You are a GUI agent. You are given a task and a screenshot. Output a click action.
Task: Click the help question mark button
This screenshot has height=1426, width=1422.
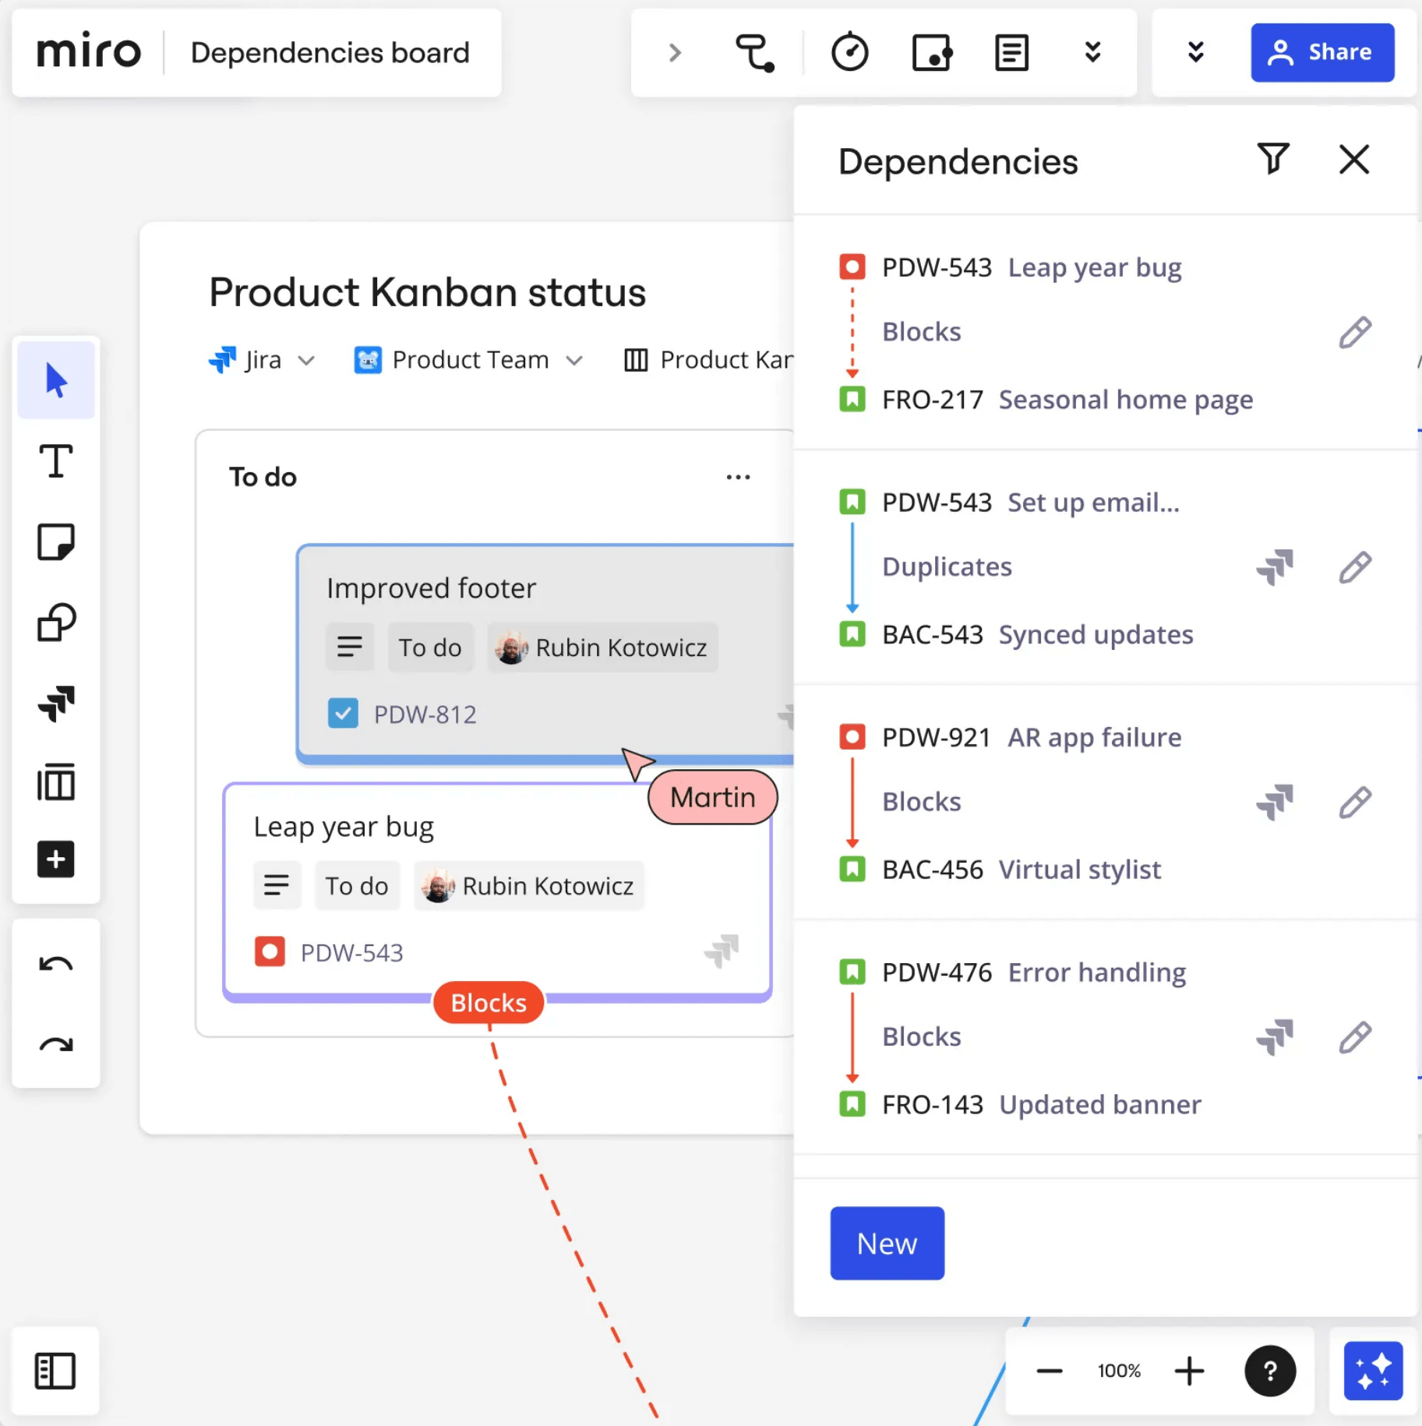[x=1270, y=1371]
